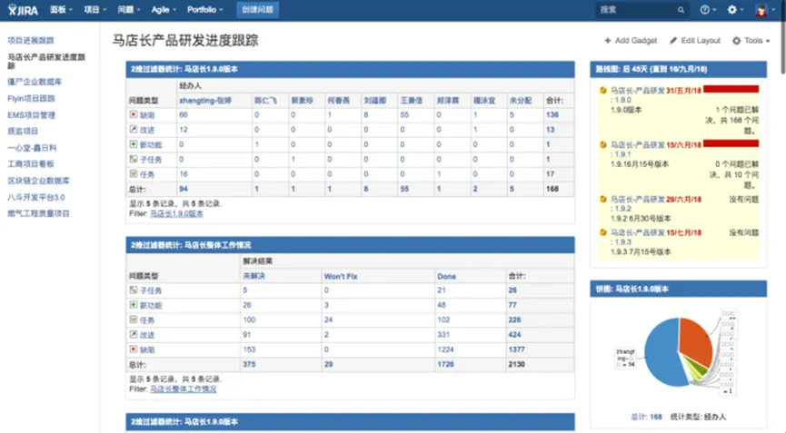Click the 任务 task icon in first table
The image size is (786, 433).
134,173
